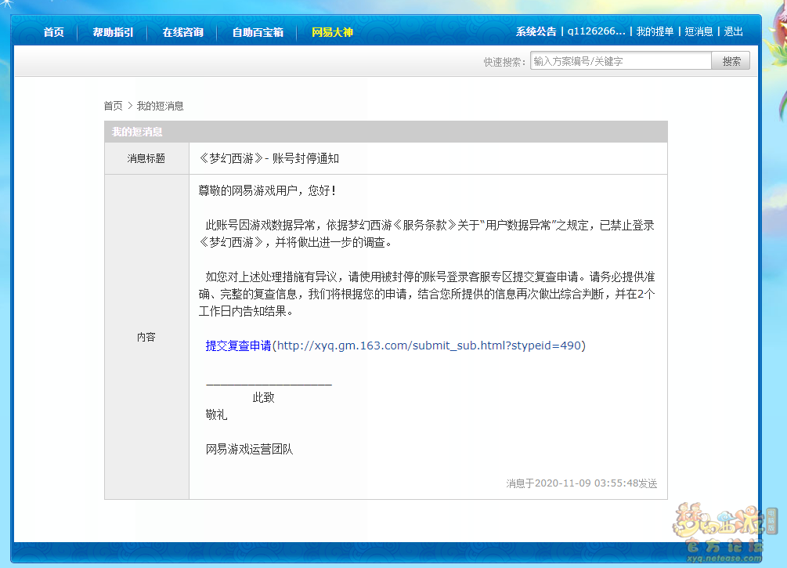
Task: Click the 网易游戏运营团队 signature
Action: pyautogui.click(x=250, y=450)
